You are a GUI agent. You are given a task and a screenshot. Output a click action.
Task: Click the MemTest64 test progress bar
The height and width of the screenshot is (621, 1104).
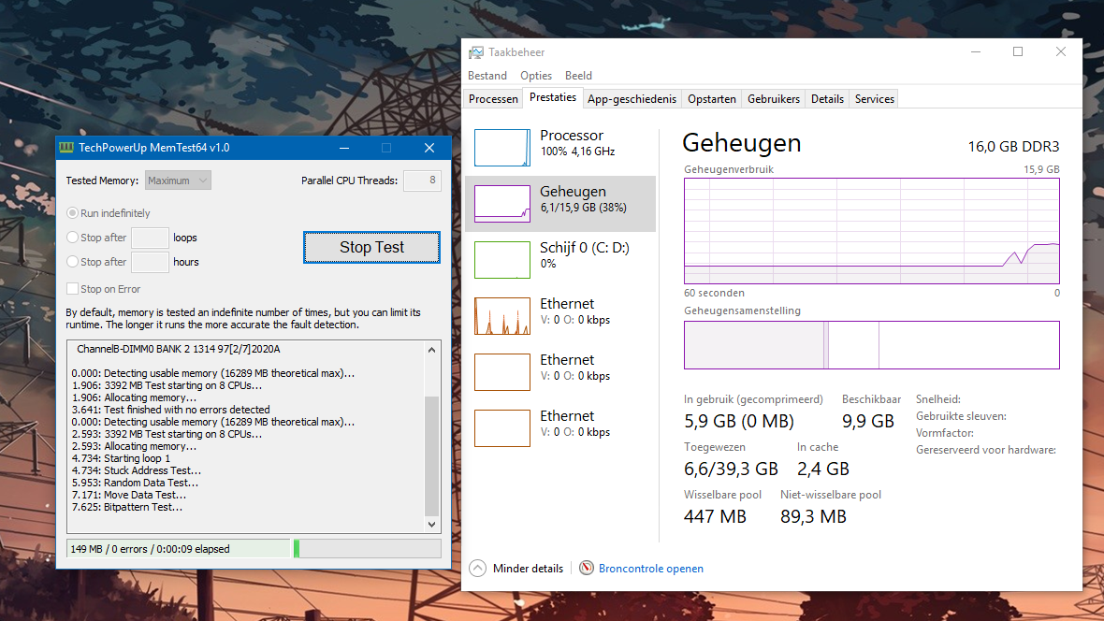[x=368, y=548]
